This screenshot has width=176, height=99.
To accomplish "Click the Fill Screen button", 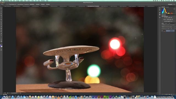I will click(x=43, y=4).
